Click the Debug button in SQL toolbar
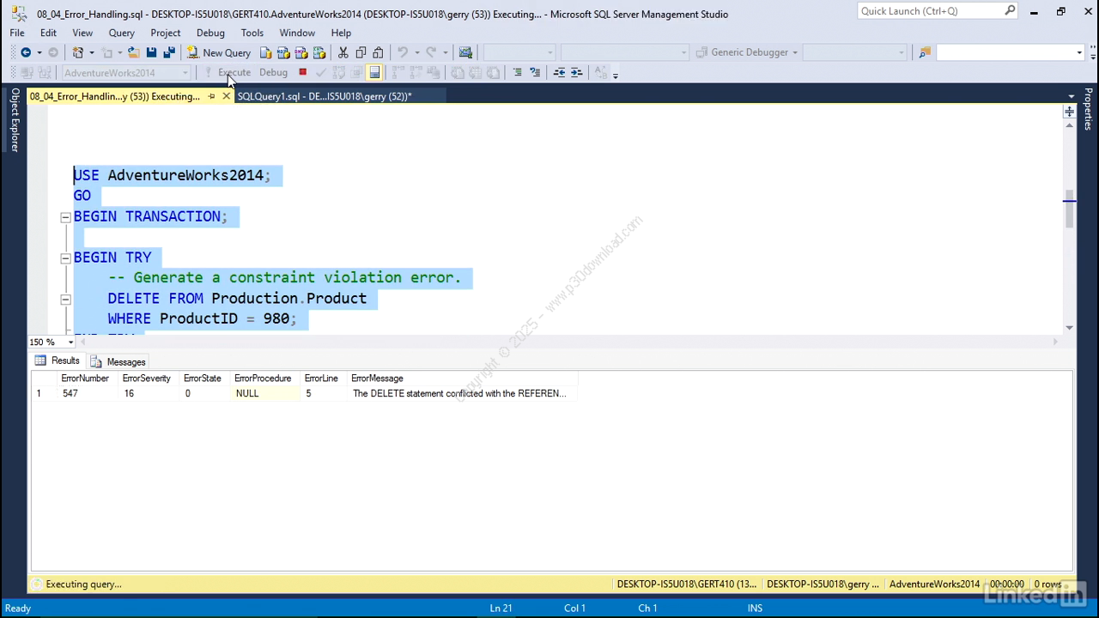 coord(273,72)
